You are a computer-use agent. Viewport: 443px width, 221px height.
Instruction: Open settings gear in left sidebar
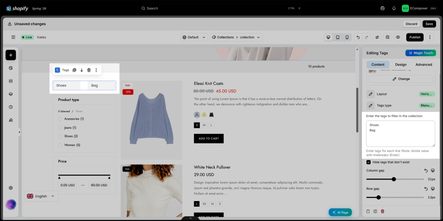(x=11, y=188)
